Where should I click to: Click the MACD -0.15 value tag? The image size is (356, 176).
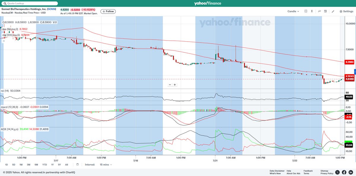[348, 117]
